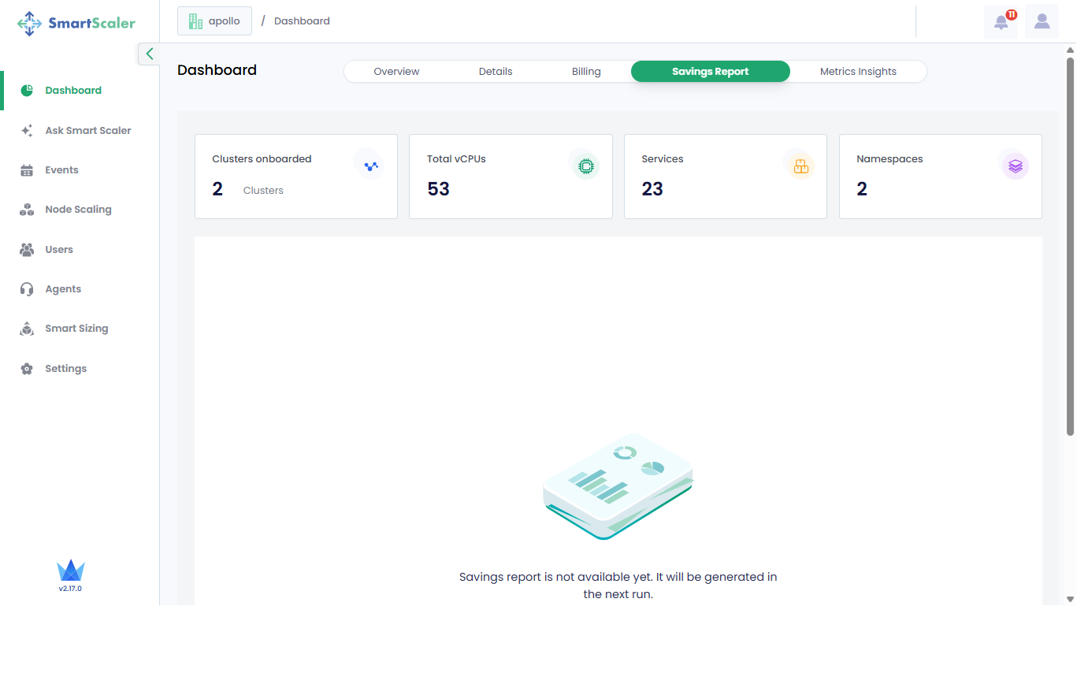Click the Settings gear icon in sidebar
This screenshot has width=1088, height=673.
(x=27, y=369)
